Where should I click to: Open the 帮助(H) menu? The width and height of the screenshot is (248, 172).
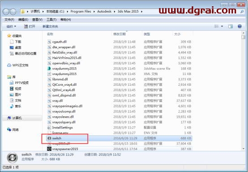coord(66,20)
